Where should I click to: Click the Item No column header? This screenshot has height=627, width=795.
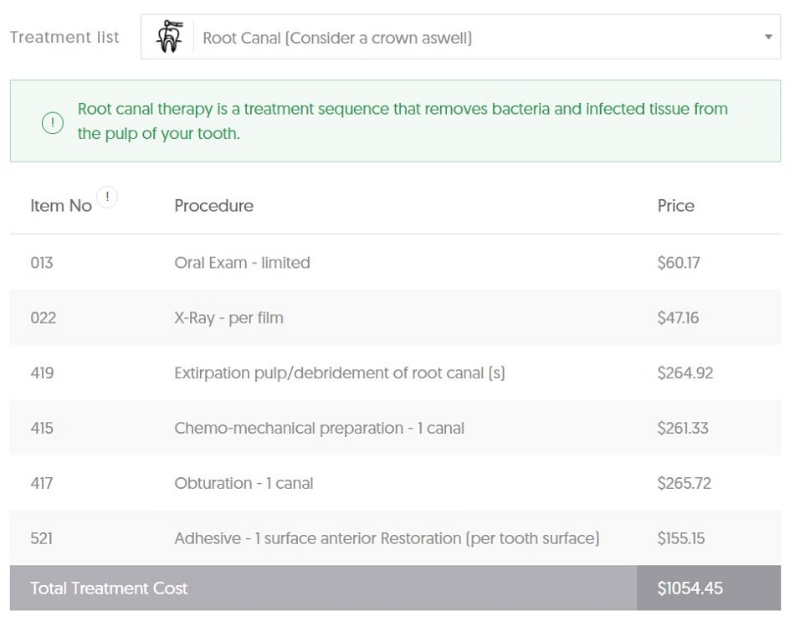pos(61,205)
